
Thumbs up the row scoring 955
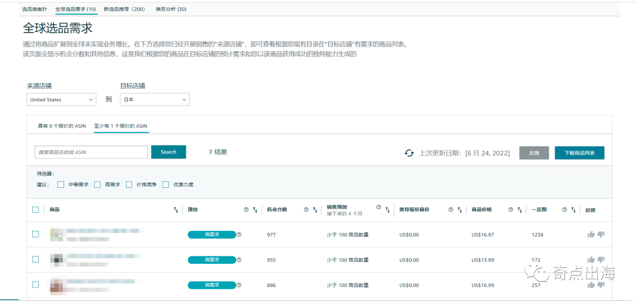[591, 259]
